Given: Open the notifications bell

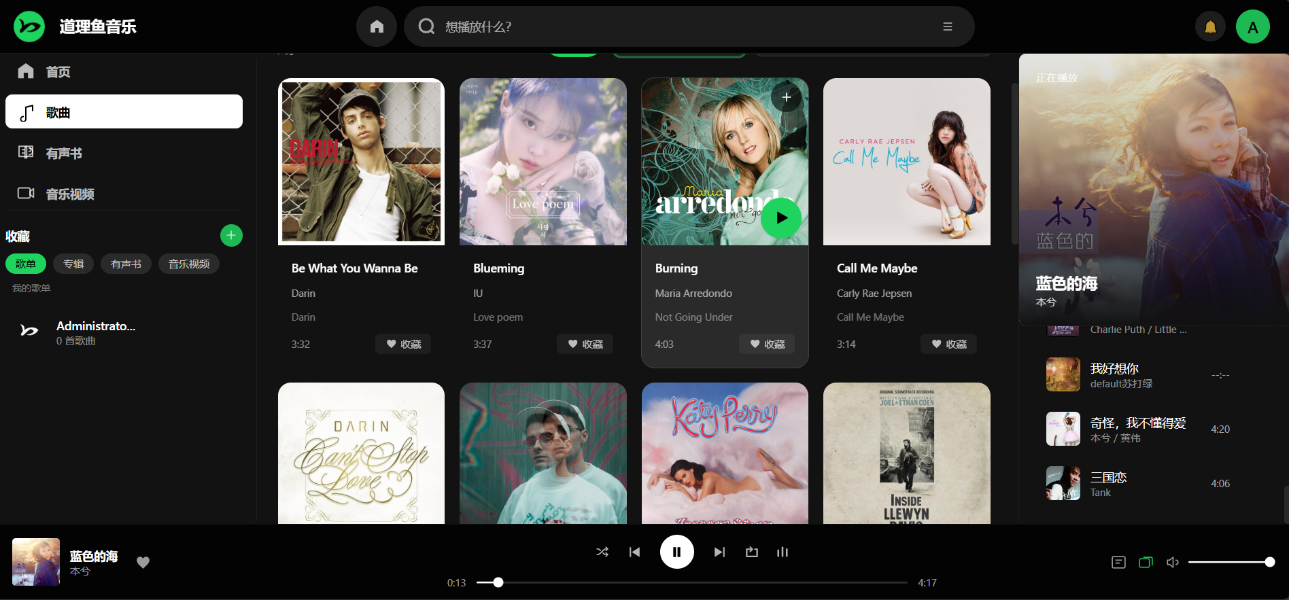Looking at the screenshot, I should point(1210,27).
